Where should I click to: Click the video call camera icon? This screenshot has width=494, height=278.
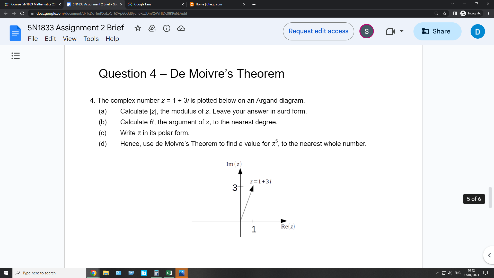coord(390,31)
